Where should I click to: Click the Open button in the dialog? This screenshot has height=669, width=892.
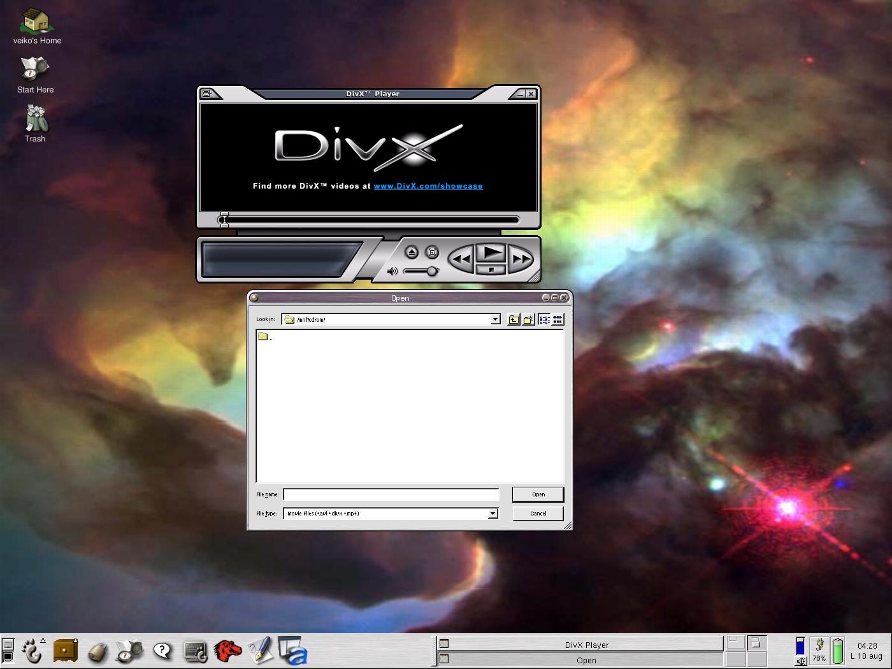pos(538,494)
